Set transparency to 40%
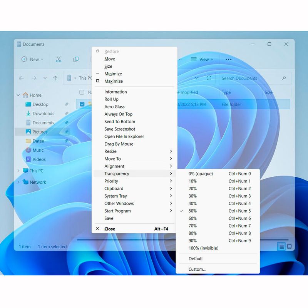 click(218, 204)
